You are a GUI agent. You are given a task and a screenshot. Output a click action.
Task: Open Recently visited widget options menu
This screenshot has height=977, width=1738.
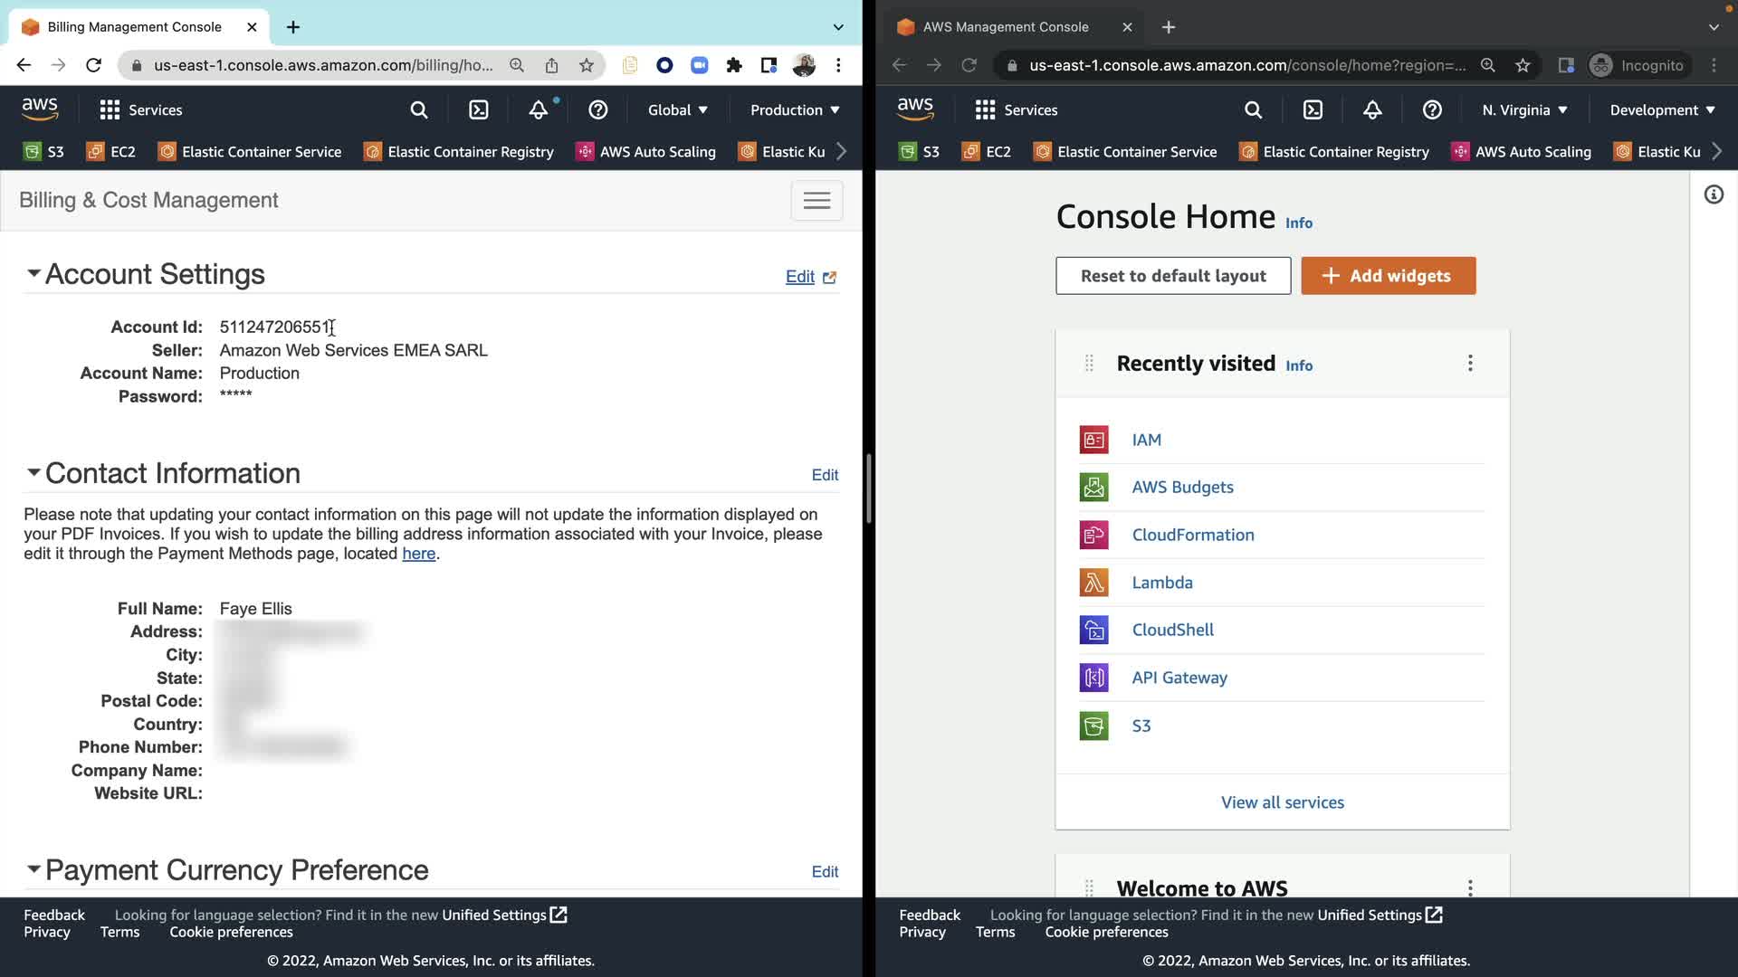tap(1470, 363)
